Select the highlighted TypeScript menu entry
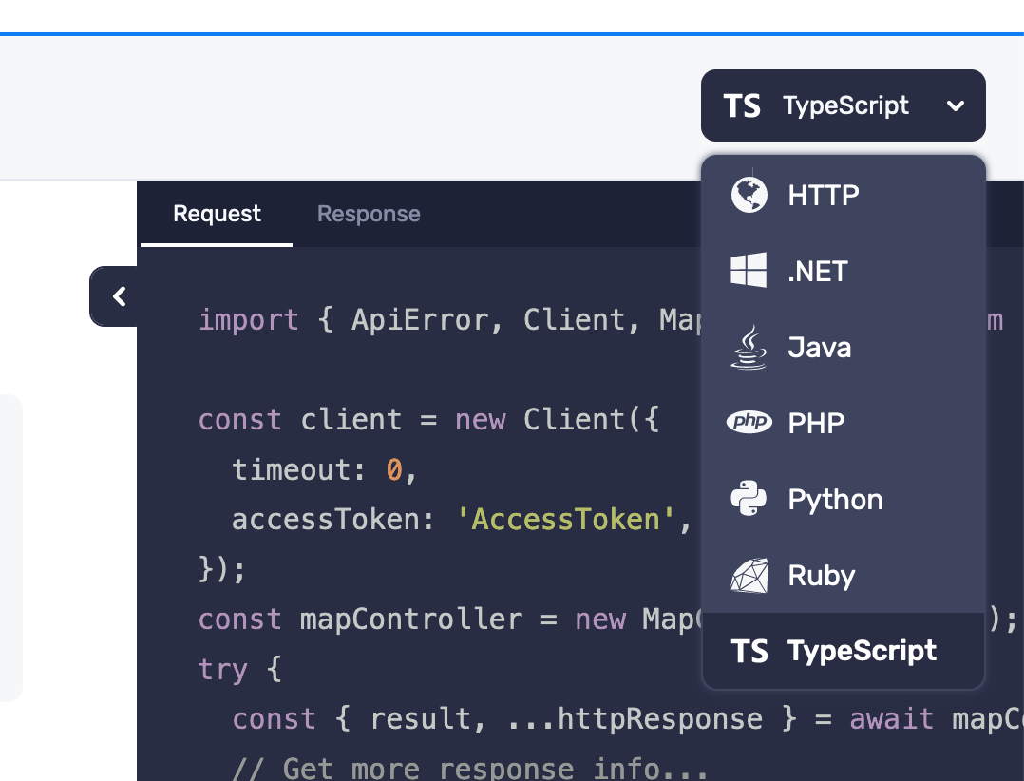This screenshot has height=781, width=1024. coord(844,651)
